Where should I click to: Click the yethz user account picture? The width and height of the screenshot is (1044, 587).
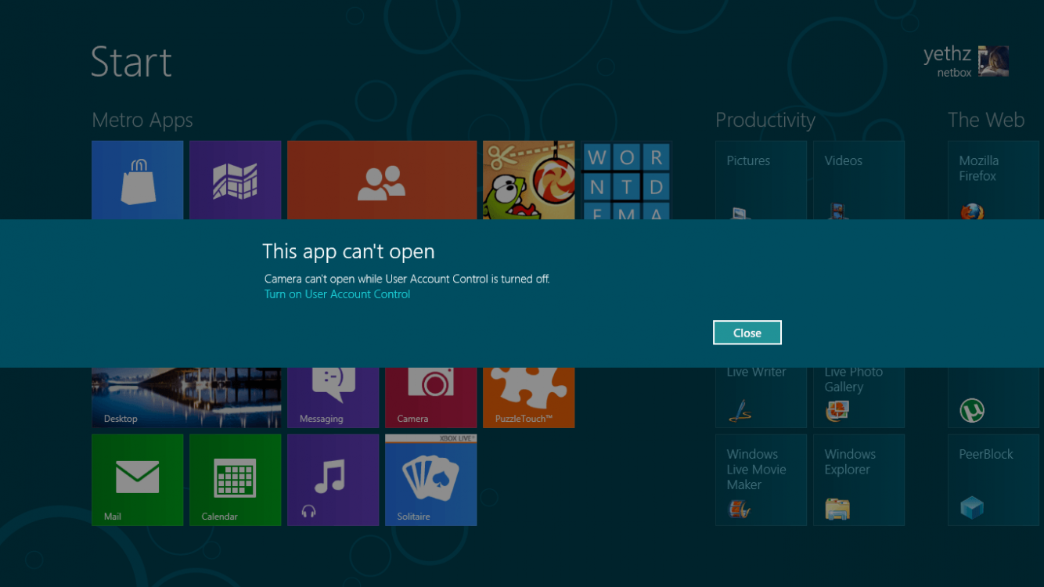993,61
